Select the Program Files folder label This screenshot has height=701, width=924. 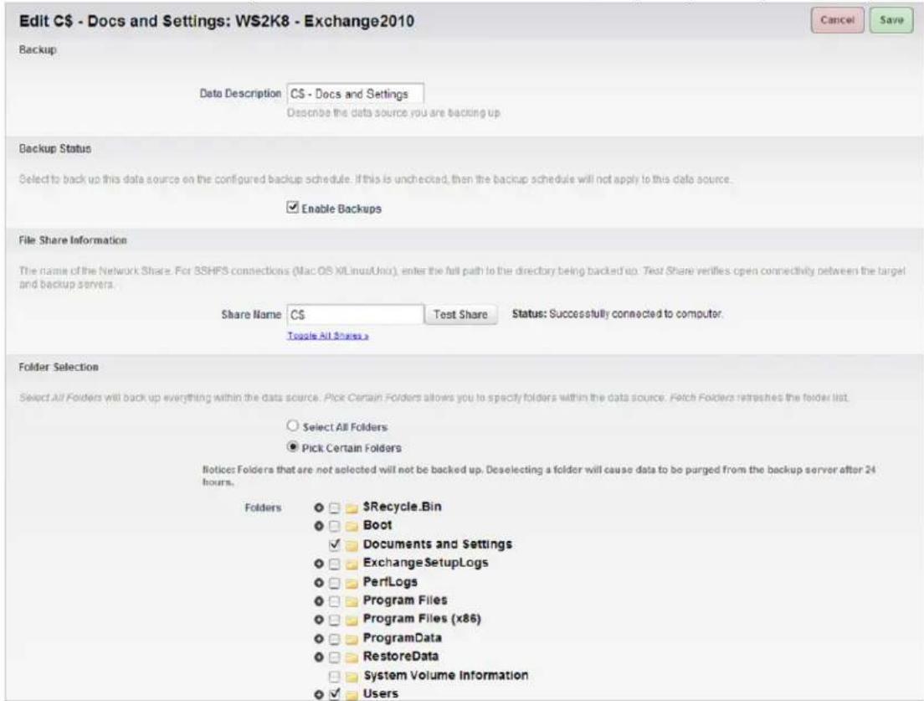pyautogui.click(x=405, y=600)
